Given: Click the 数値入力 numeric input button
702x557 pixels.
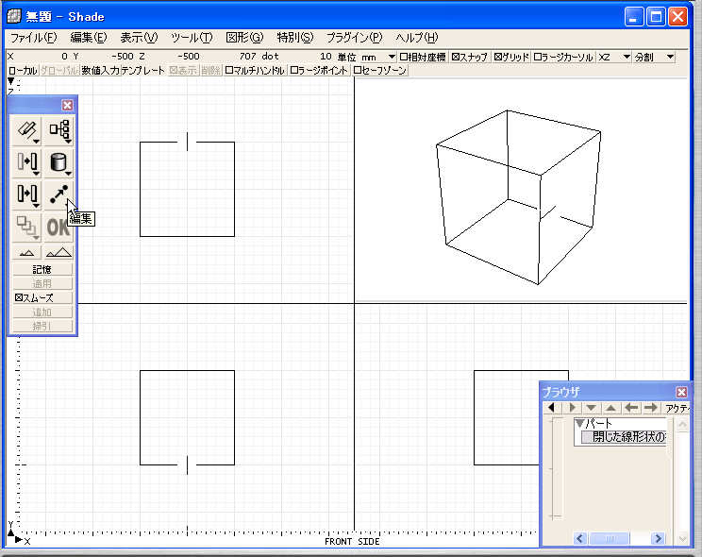Looking at the screenshot, I should coord(100,71).
